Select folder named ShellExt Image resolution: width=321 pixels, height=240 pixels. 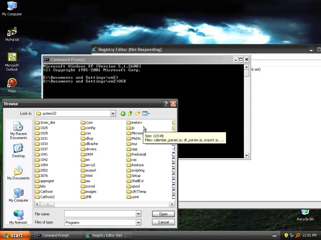point(135,181)
